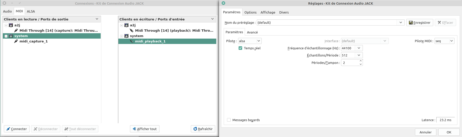462x137 pixels.
Task: Click the preset name text field
Action: click(327, 22)
